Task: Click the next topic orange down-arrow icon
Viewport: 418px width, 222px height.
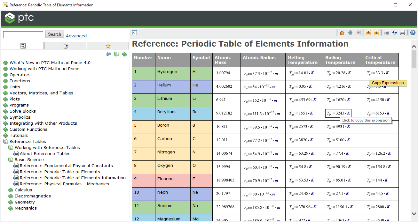Action: click(376, 33)
